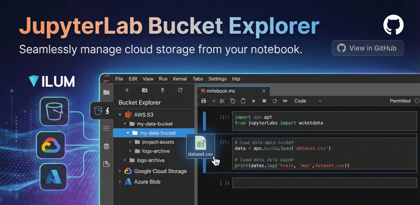Restart the kernel icon
Image resolution: width=420 pixels, height=205 pixels.
[275, 101]
